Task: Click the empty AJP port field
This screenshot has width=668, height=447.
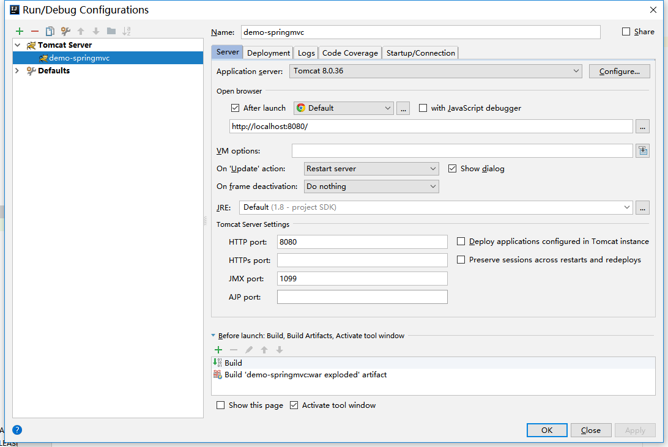Action: [362, 297]
